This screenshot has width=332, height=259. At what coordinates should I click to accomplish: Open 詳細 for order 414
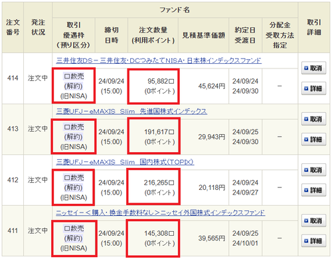(x=313, y=88)
